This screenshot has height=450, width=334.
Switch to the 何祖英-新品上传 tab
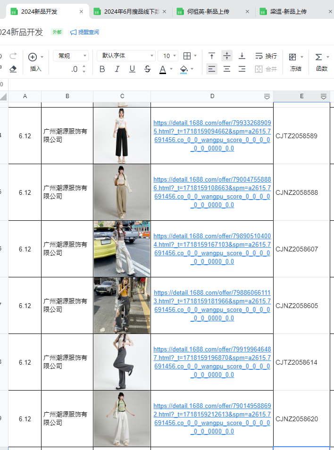tap(208, 11)
